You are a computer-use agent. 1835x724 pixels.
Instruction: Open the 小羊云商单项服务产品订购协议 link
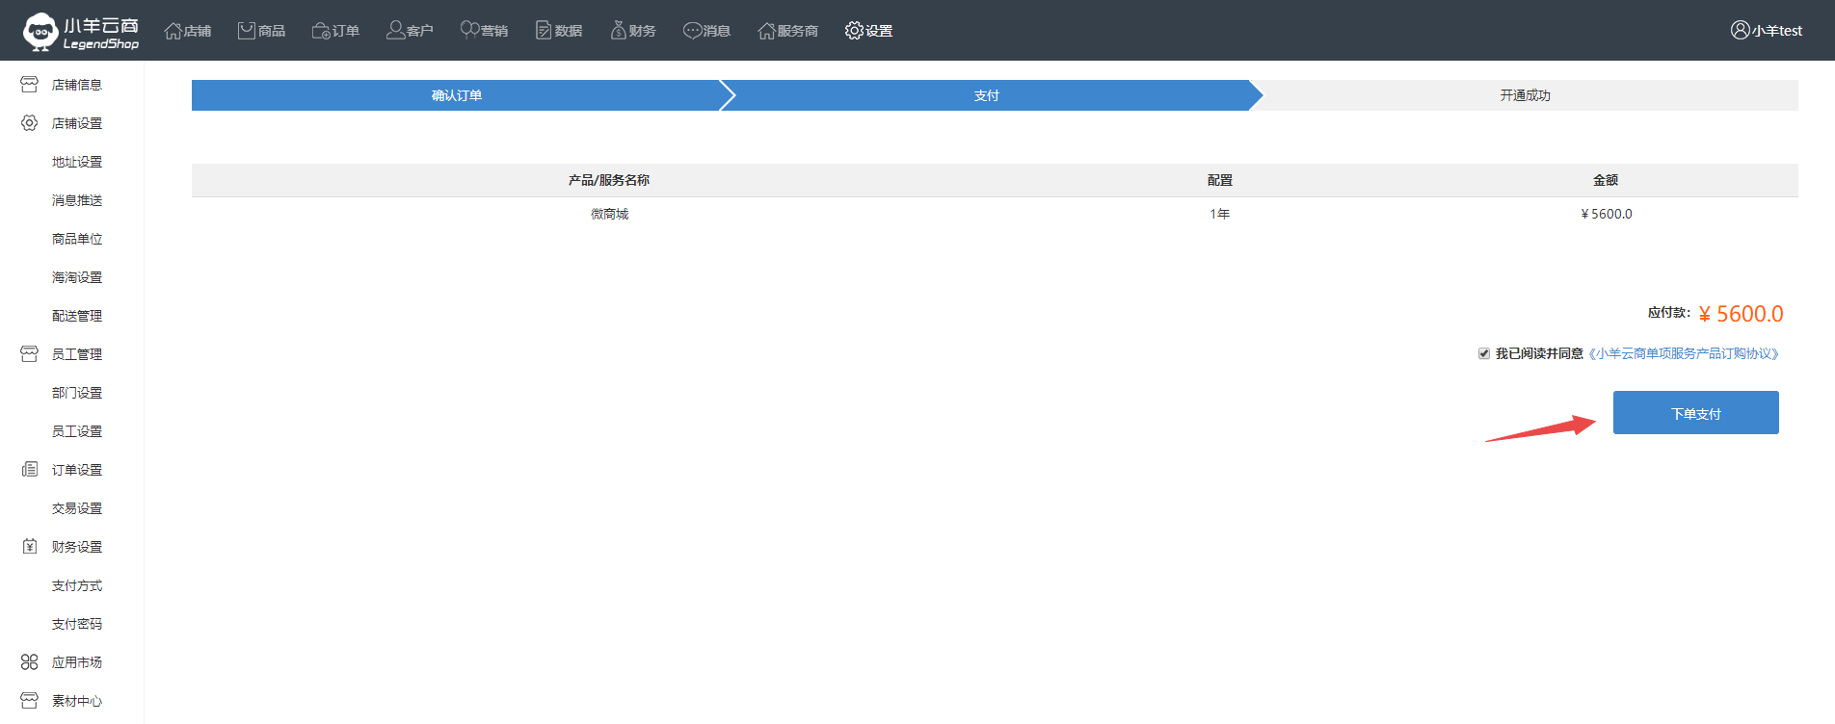point(1683,353)
